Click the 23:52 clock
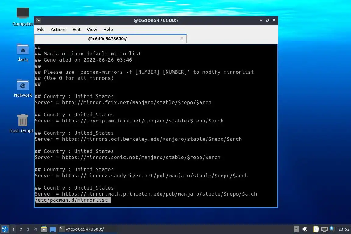The image size is (351, 234). tap(344, 229)
